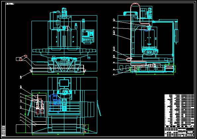Image resolution: width=197 pixels, height=139 pixels.
Task: Select the monitor rectangle in the top view
Action: (x=64, y=83)
